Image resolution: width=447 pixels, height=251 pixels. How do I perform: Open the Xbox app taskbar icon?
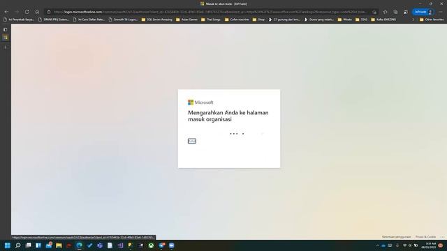[x=151, y=245]
